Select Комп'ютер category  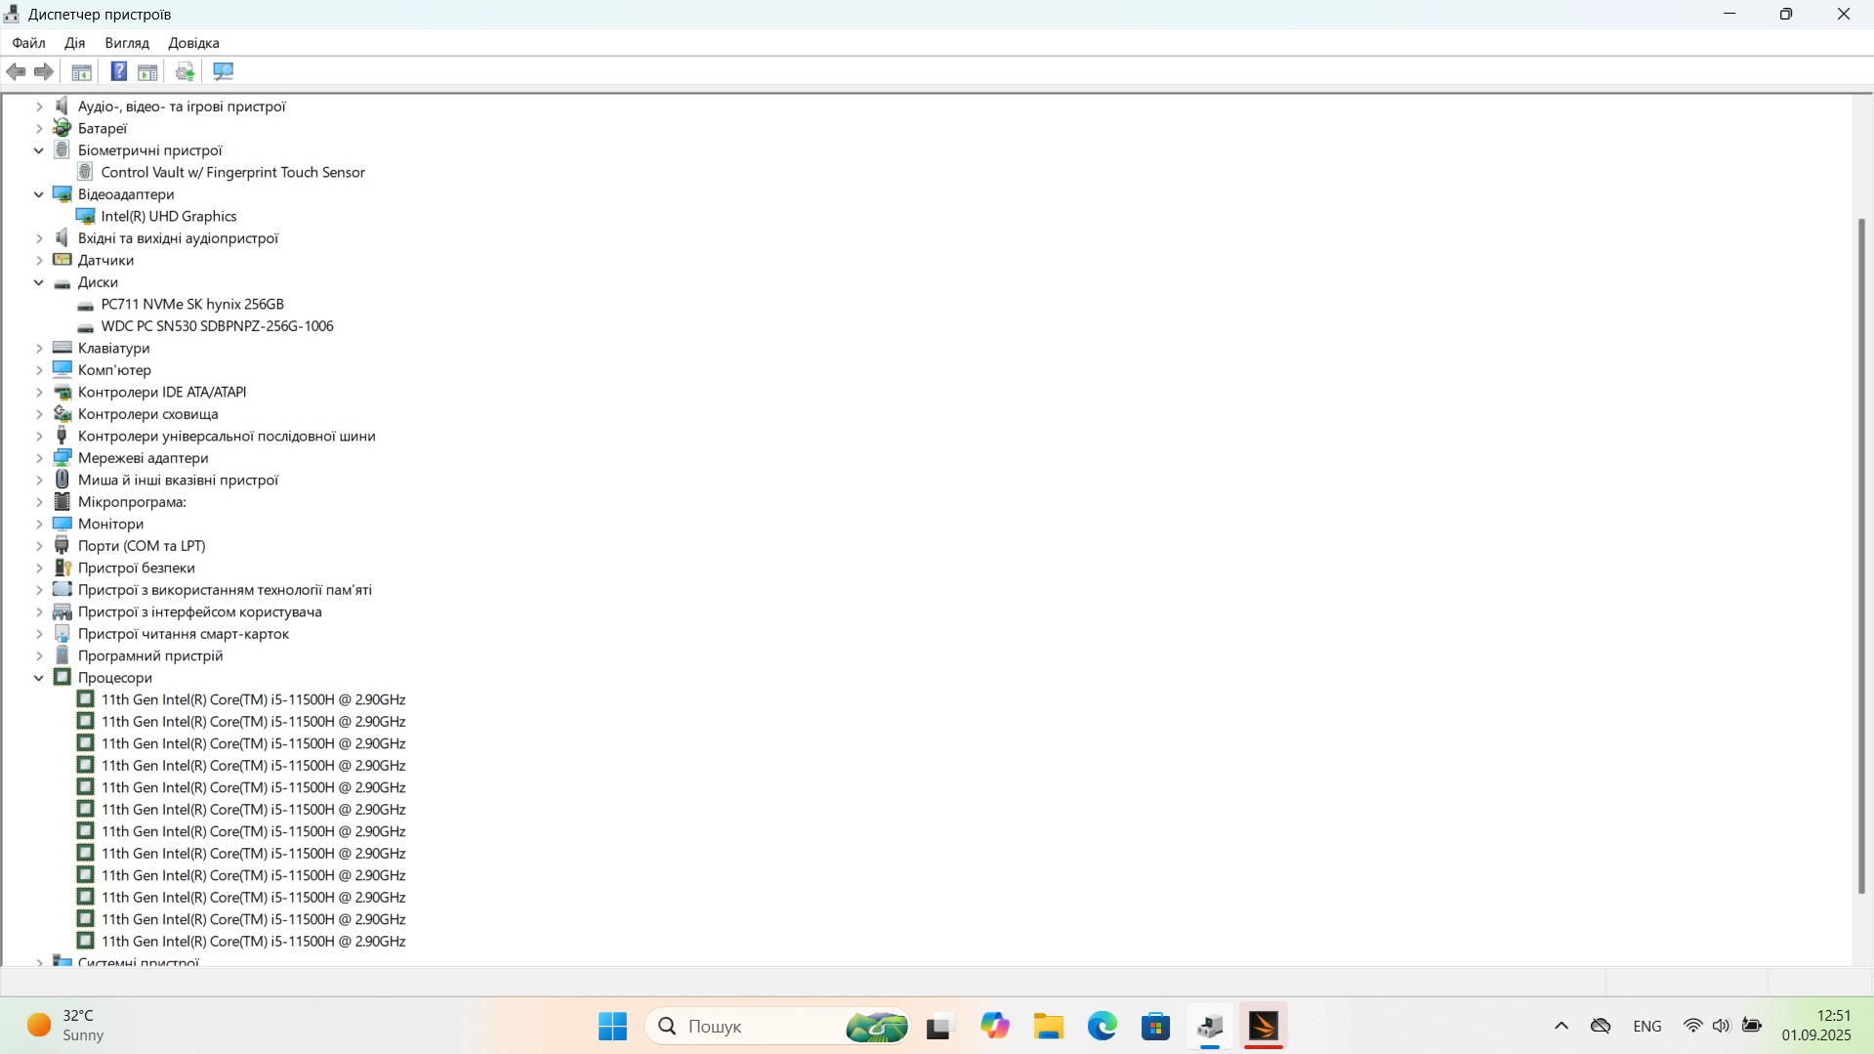(114, 370)
